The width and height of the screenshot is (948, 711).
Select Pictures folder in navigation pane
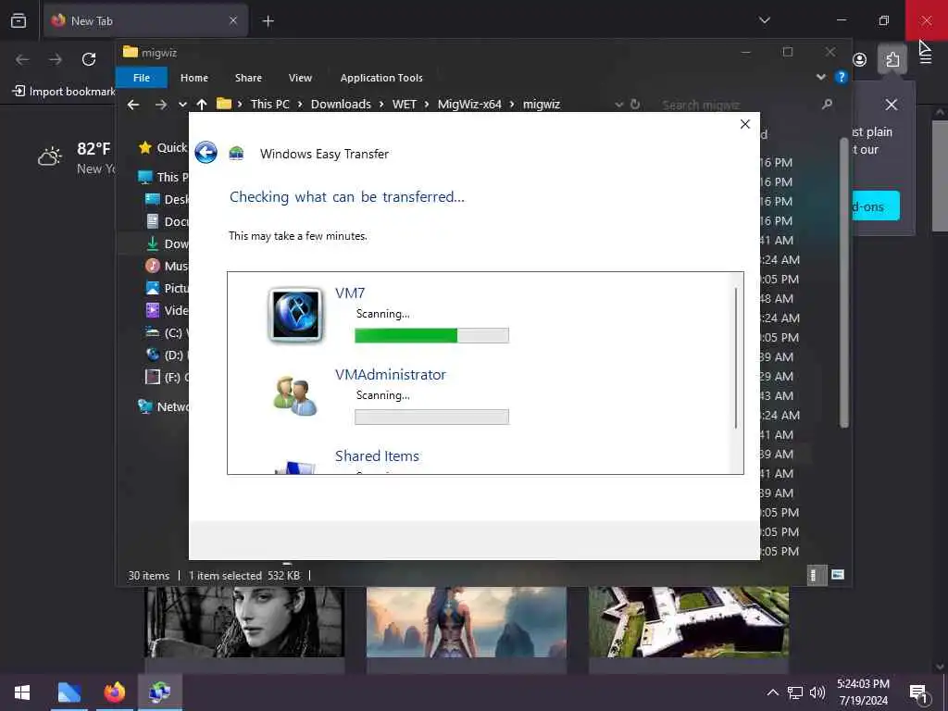[168, 289]
